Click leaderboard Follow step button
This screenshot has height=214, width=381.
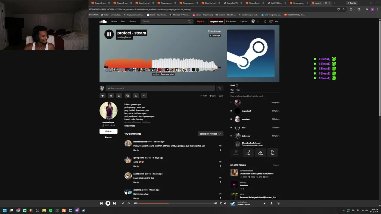pyautogui.click(x=260, y=152)
